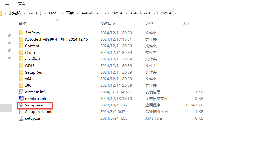The width and height of the screenshot is (264, 145).
Task: Expand the chevron after 此电脑 in address bar
Action: point(25,13)
